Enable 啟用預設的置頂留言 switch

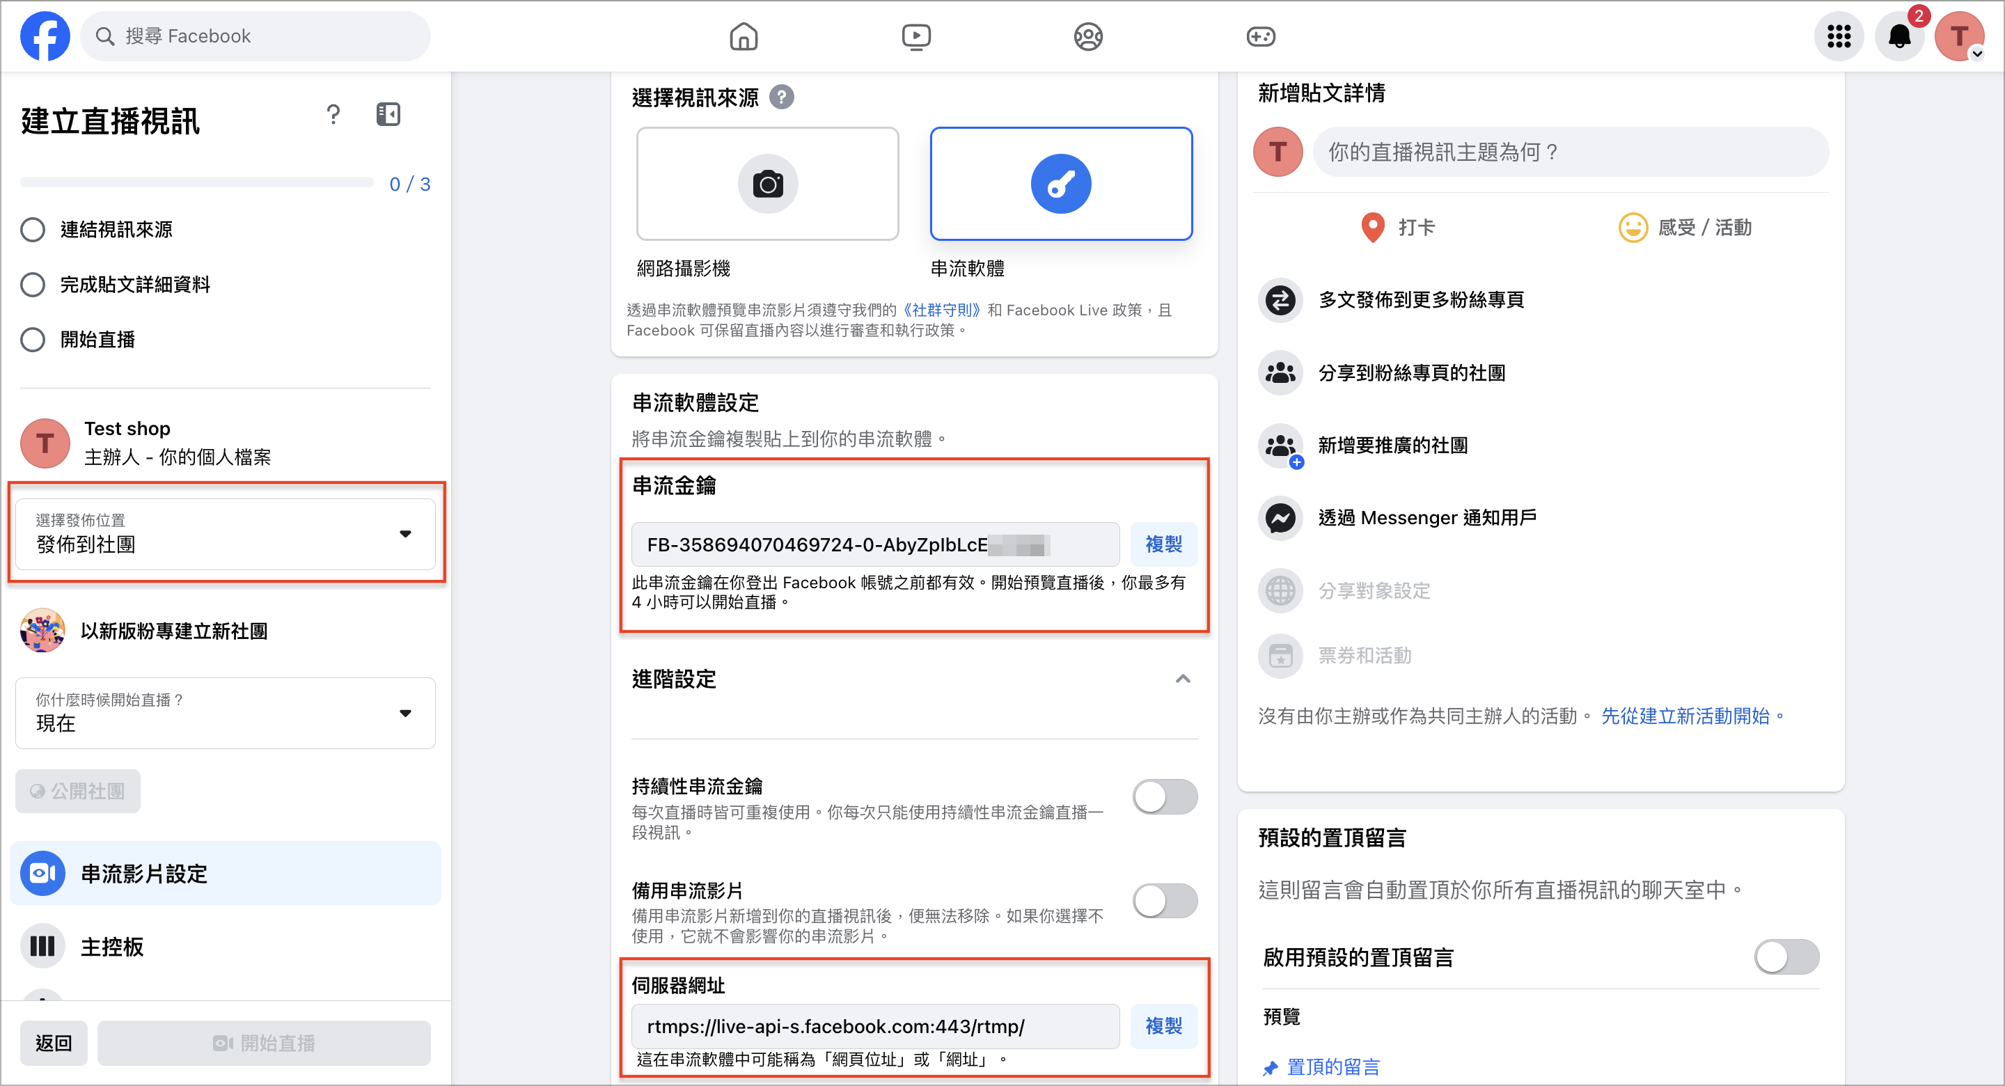coord(1787,957)
